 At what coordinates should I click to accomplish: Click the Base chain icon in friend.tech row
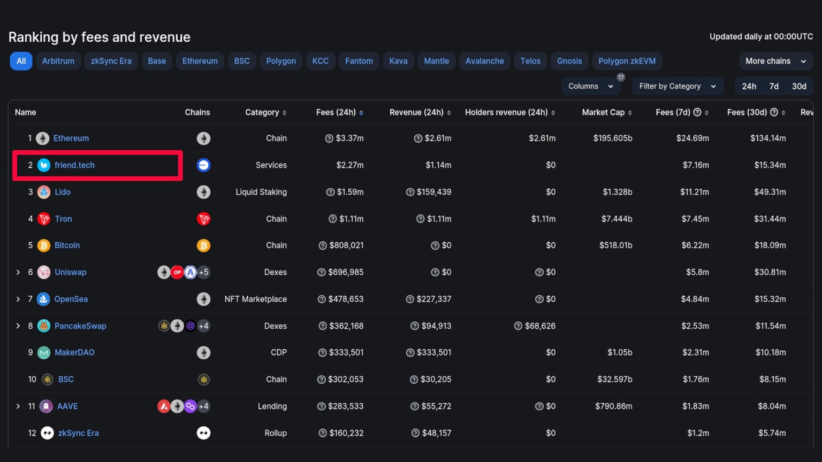[203, 165]
